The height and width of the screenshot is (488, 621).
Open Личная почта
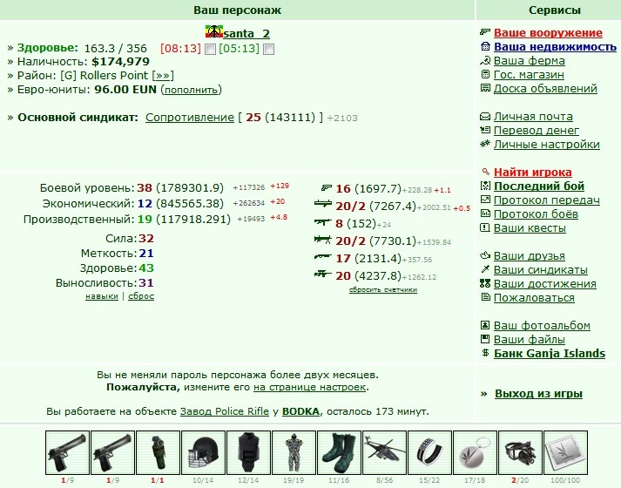point(533,117)
